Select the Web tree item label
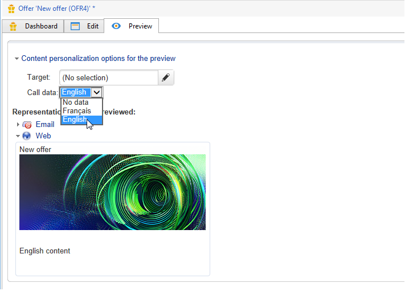The image size is (413, 295). (43, 136)
